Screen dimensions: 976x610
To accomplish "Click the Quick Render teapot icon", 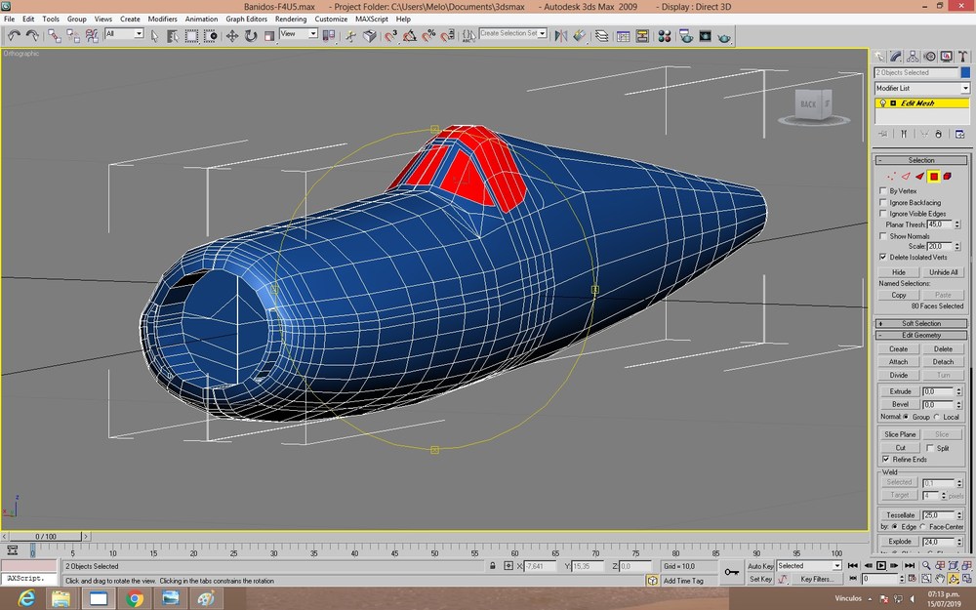I will pyautogui.click(x=724, y=36).
